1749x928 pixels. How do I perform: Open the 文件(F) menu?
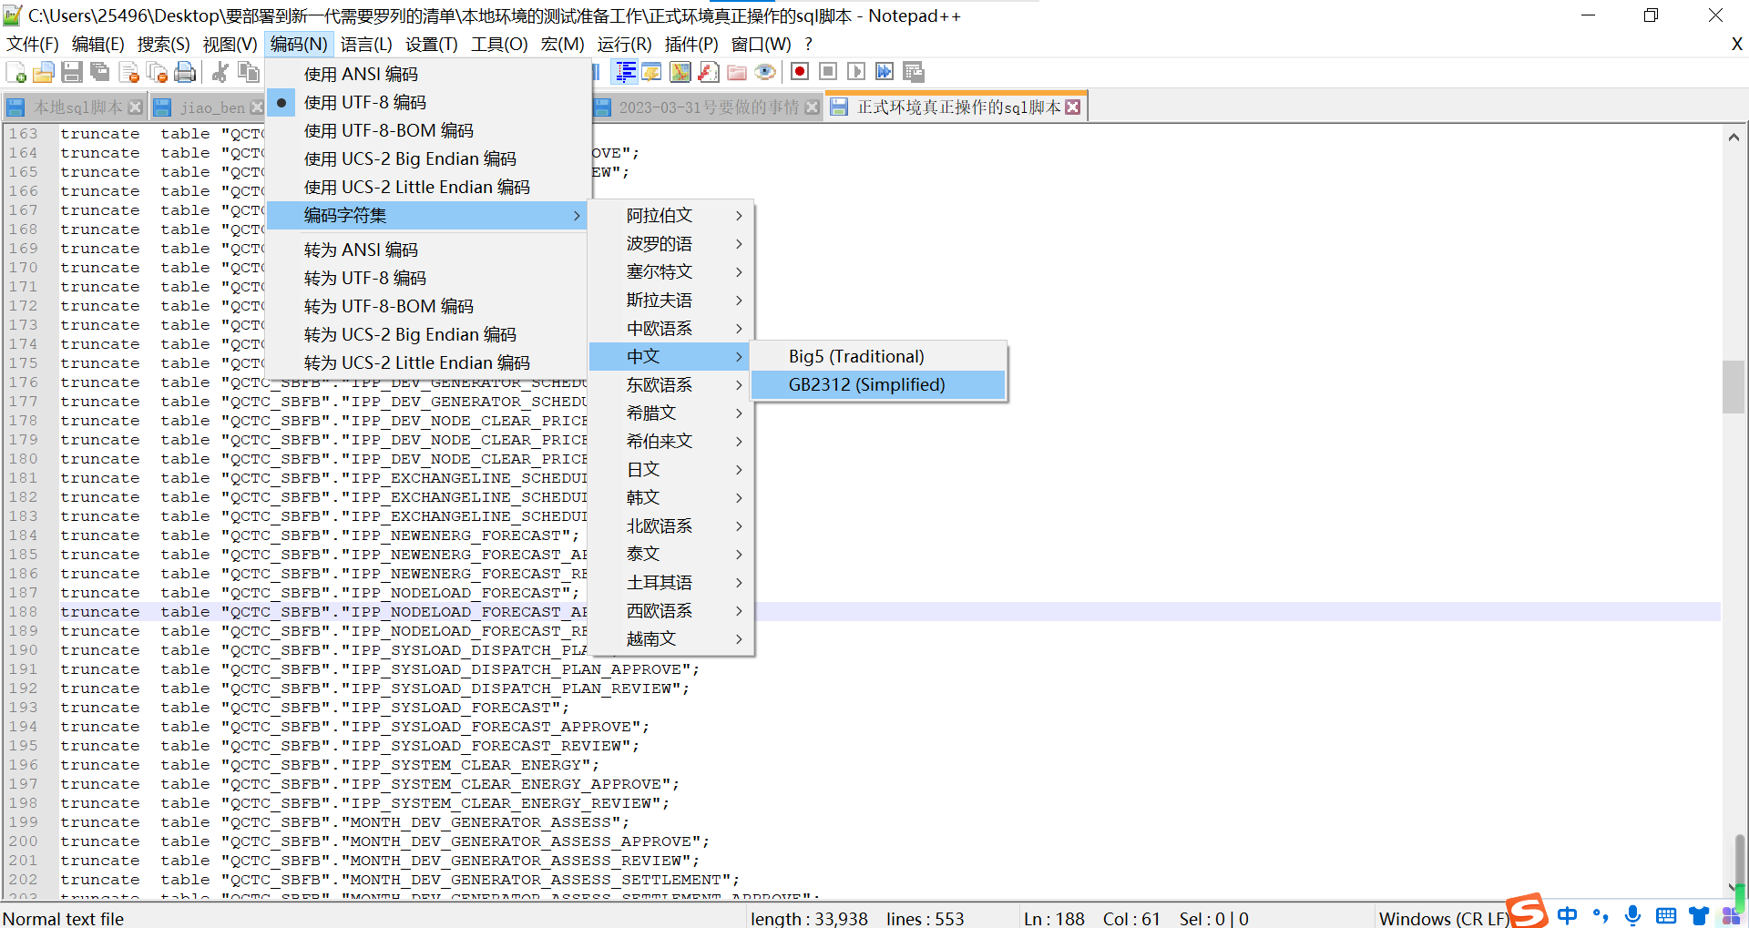pos(33,44)
